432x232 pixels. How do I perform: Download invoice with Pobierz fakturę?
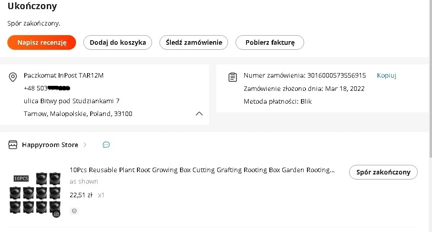click(x=269, y=42)
